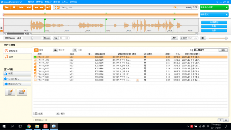
Task: Select Low noise cut level
Action: [195, 38]
